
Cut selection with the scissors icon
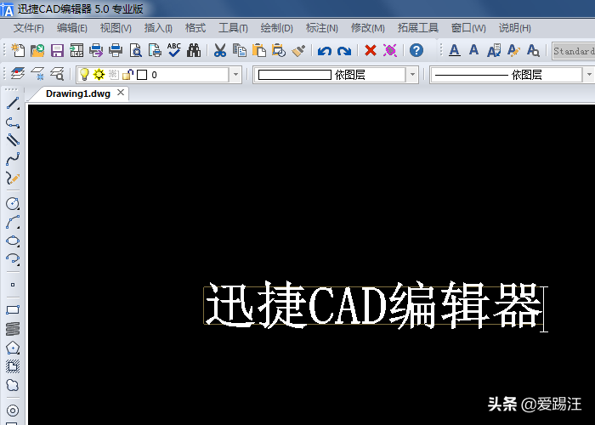click(219, 50)
